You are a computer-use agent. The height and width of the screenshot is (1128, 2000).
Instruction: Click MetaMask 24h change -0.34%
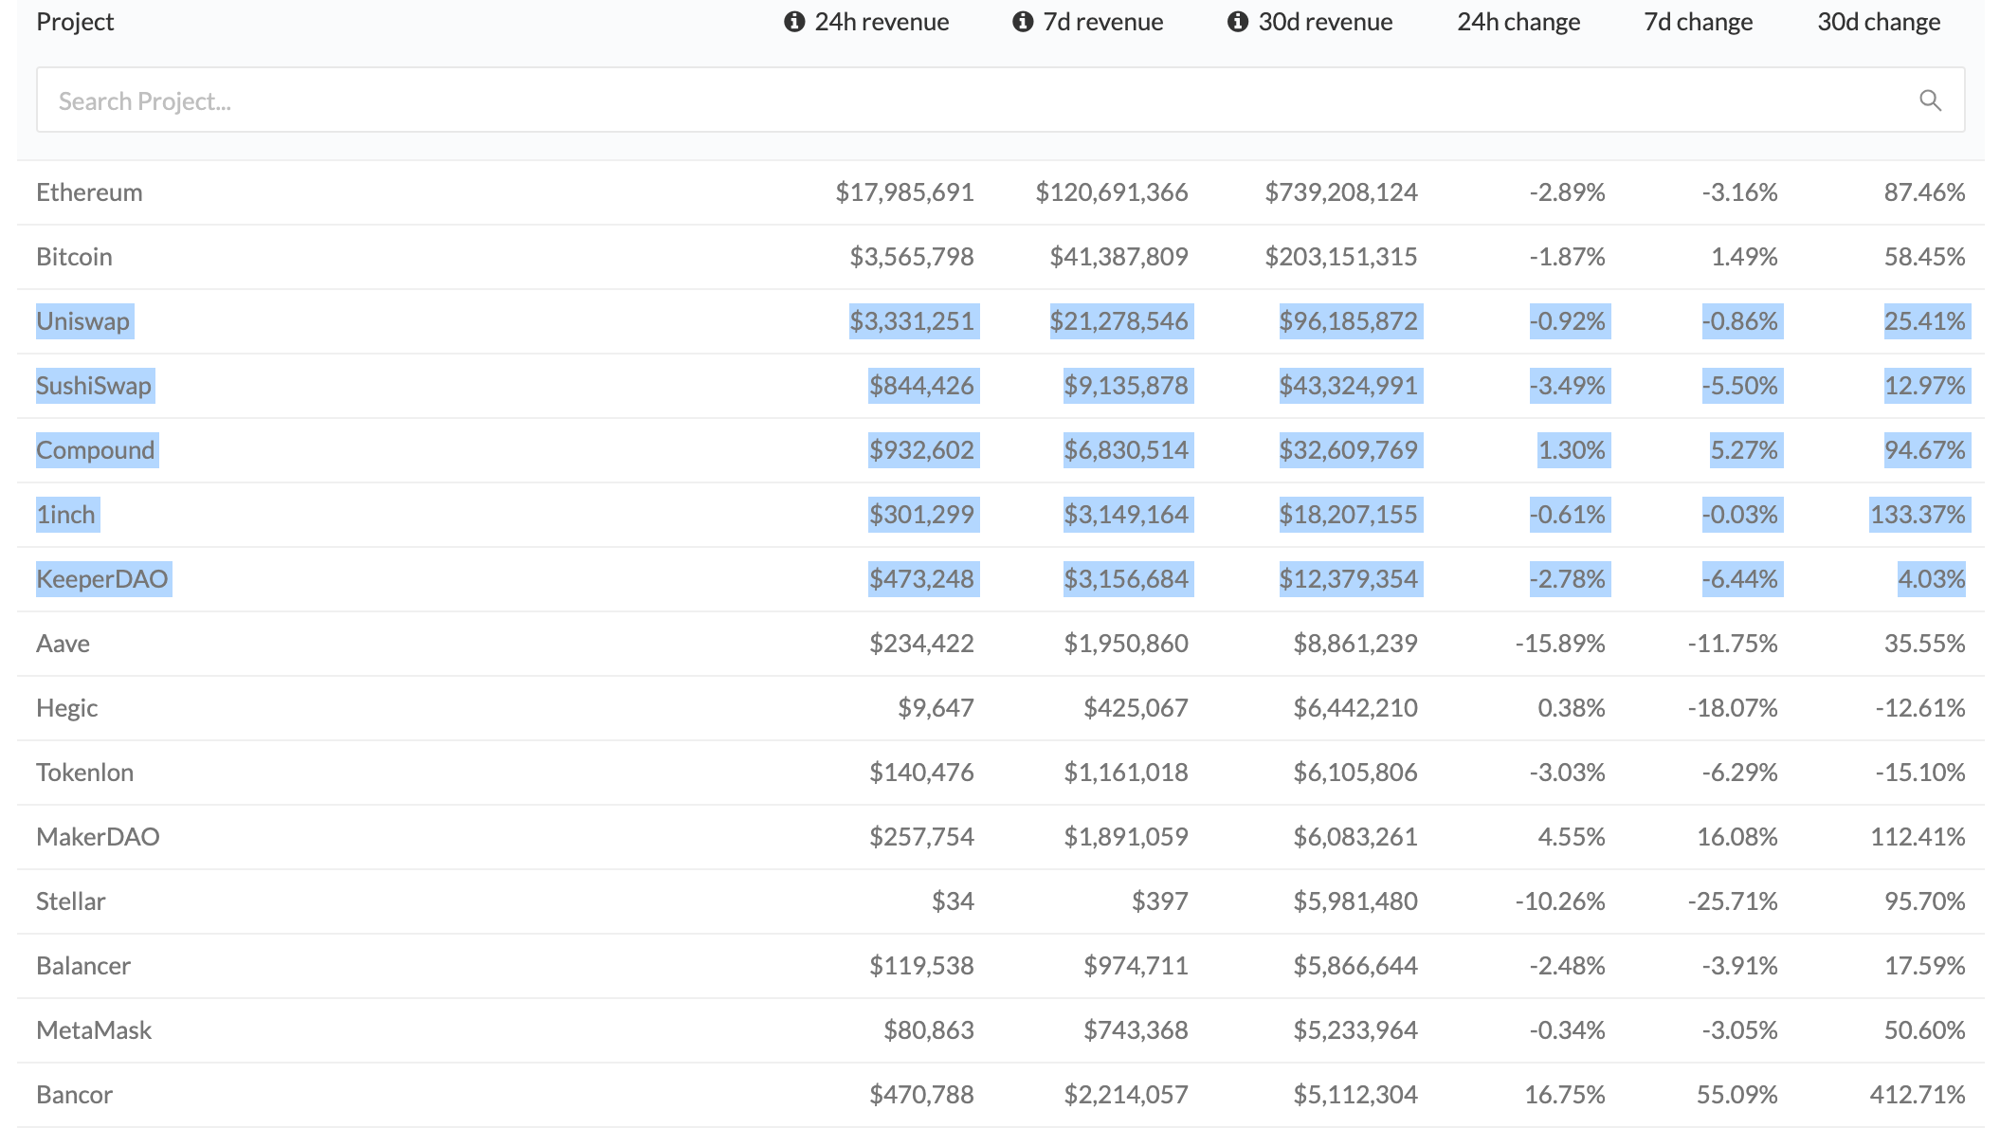click(x=1568, y=1030)
